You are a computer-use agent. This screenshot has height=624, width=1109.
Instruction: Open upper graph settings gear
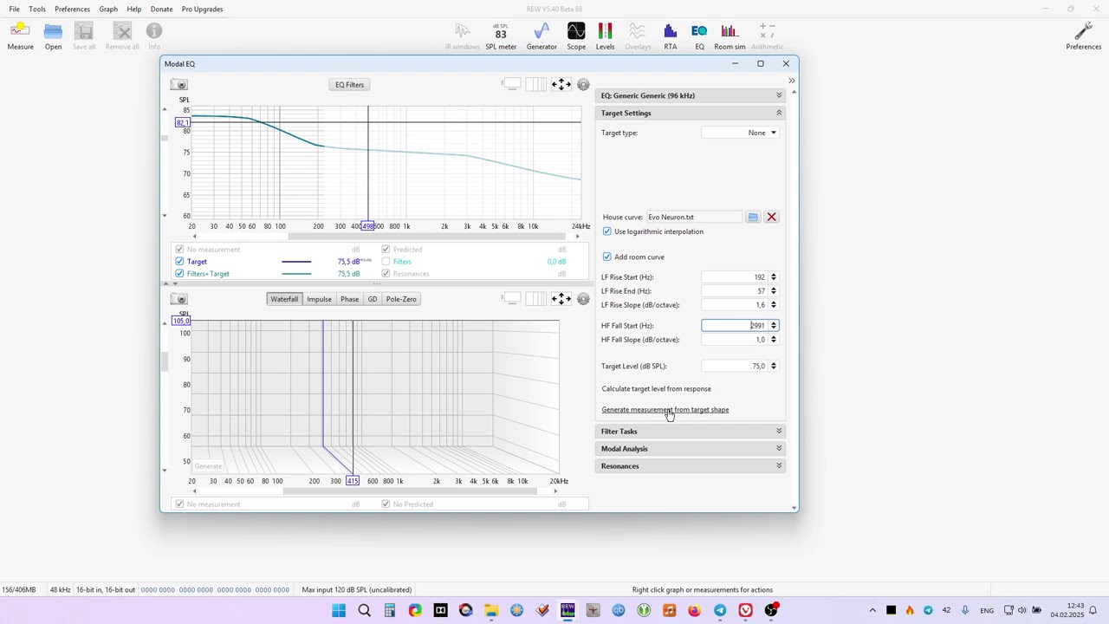[x=583, y=84]
